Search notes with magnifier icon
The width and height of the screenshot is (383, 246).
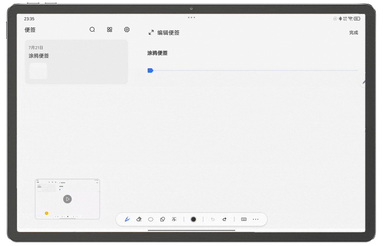pyautogui.click(x=92, y=30)
